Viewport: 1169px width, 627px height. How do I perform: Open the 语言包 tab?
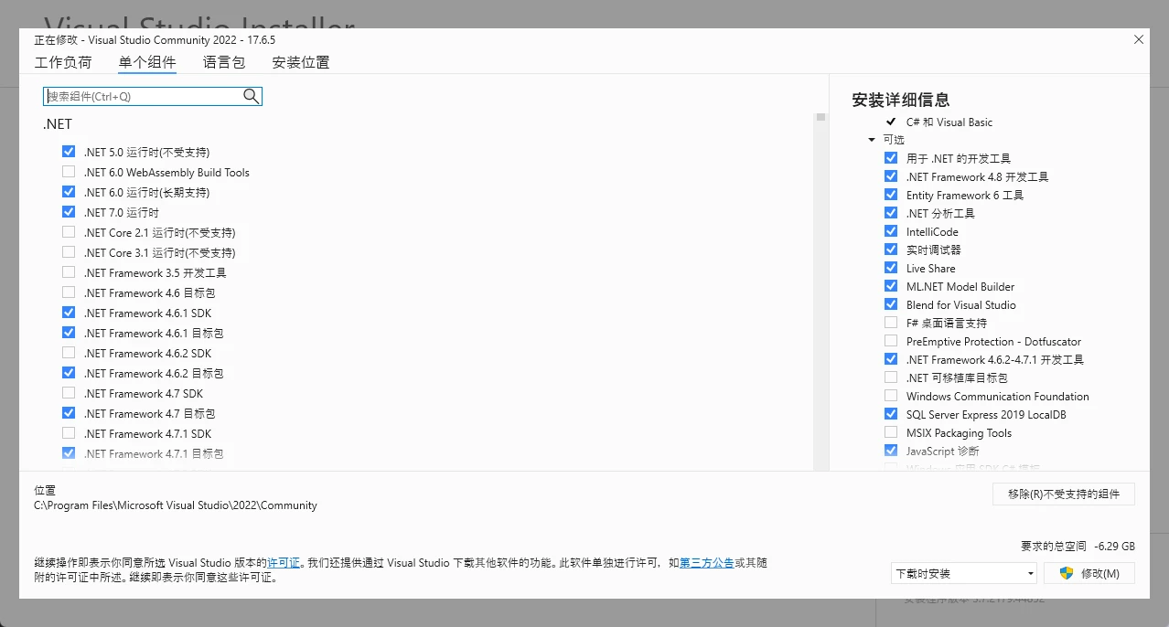coord(224,62)
